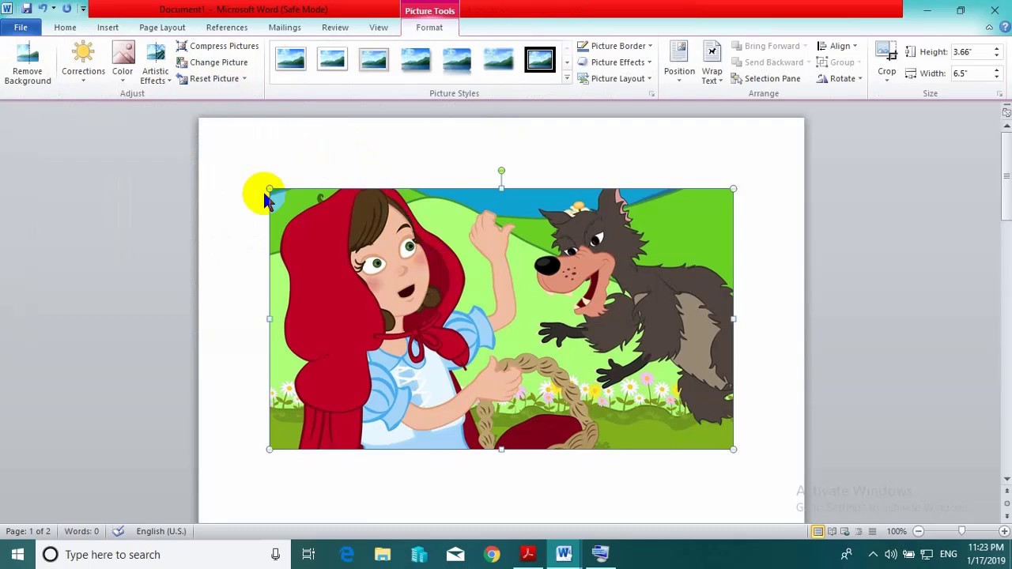Click the Undo button

click(43, 9)
